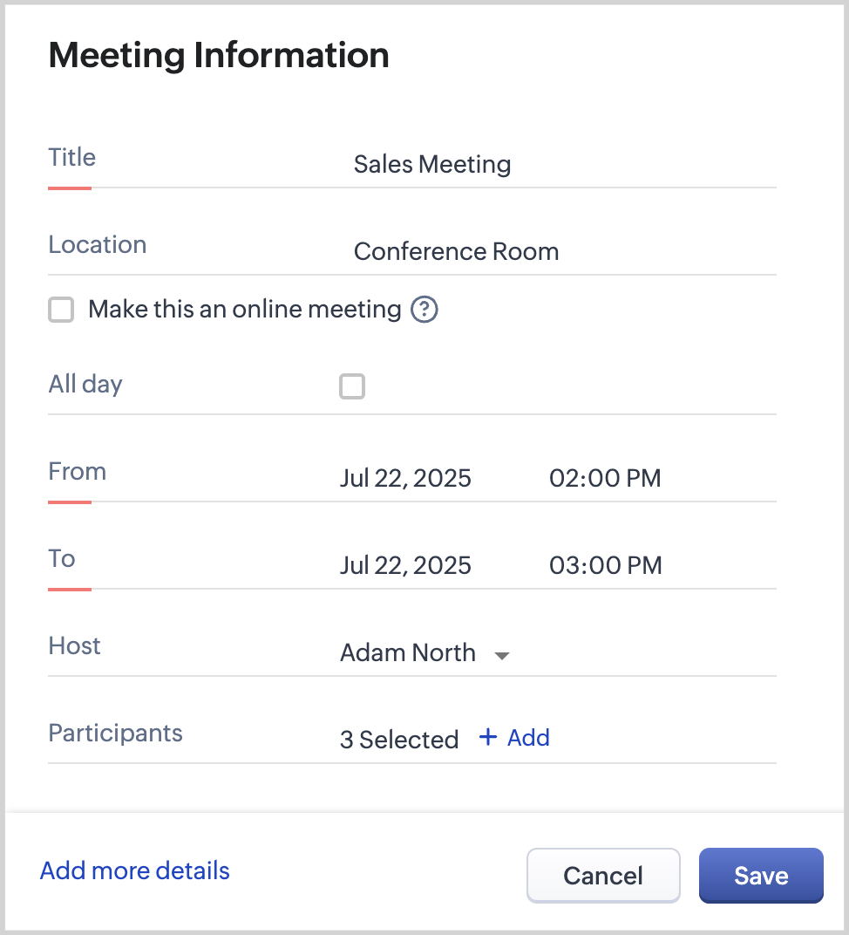Select the Adam North host name
Image resolution: width=849 pixels, height=935 pixels.
408,653
